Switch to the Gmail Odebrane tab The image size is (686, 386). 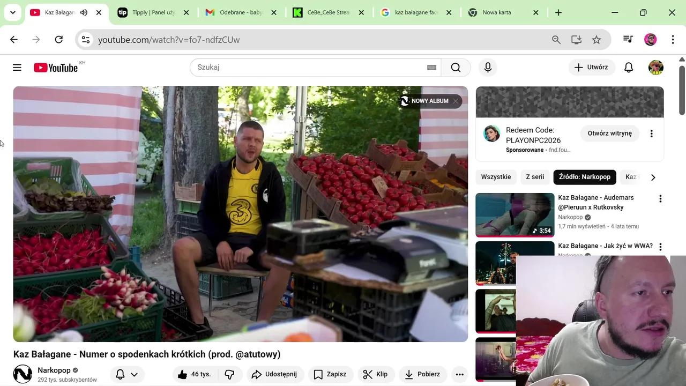[x=241, y=12]
